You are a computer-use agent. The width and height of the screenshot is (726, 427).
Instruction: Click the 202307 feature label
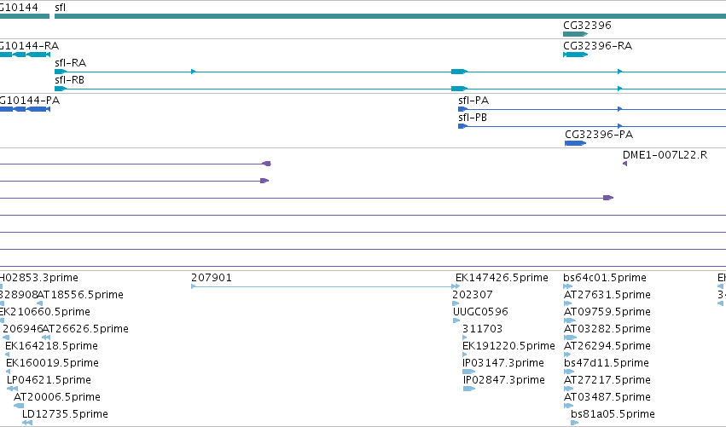point(473,295)
